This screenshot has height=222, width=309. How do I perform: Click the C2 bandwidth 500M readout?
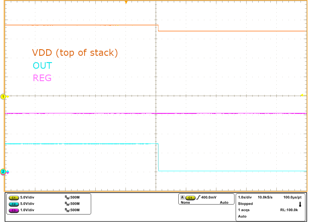[x=72, y=204]
